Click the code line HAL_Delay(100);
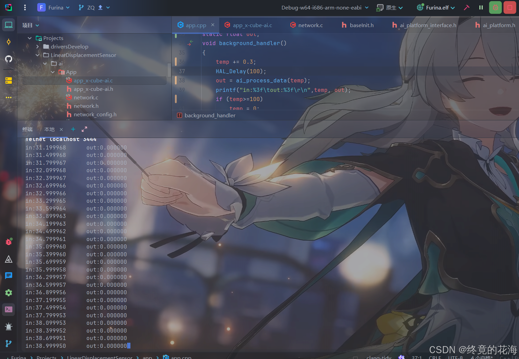519x359 pixels. point(241,71)
